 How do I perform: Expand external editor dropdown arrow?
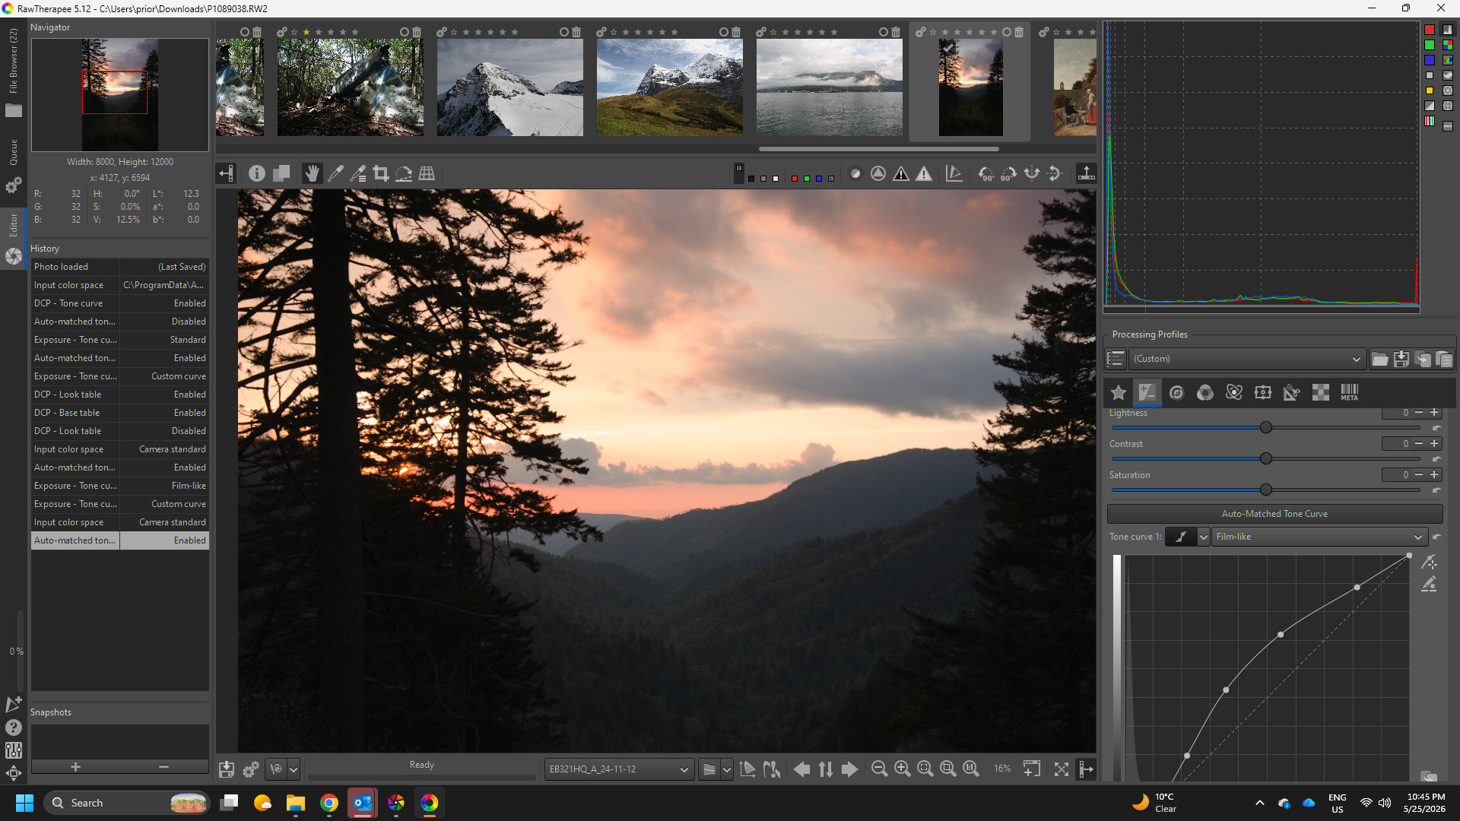click(293, 769)
